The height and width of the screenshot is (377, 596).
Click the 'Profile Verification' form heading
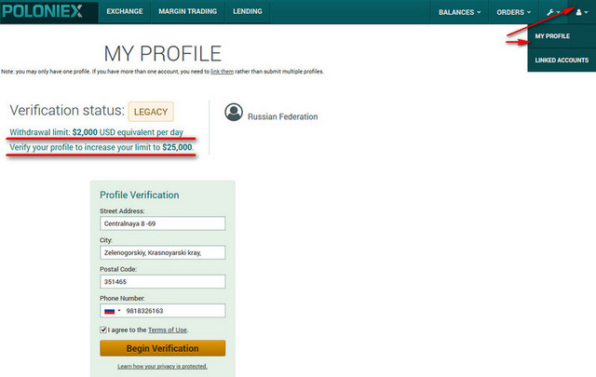pyautogui.click(x=139, y=195)
